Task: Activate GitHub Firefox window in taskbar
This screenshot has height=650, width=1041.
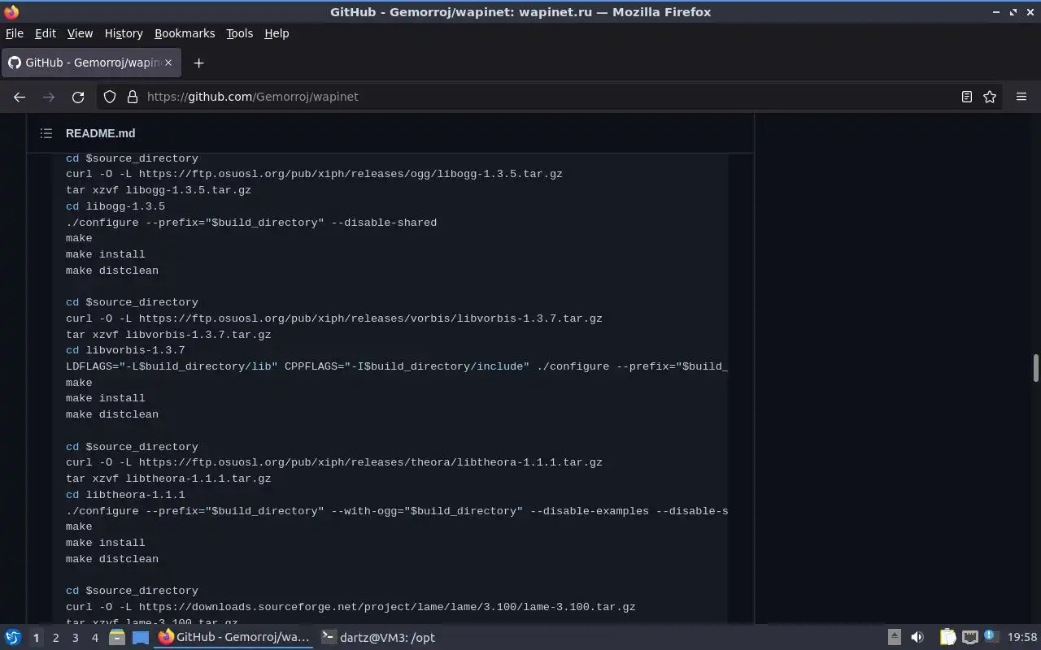Action: coord(234,638)
